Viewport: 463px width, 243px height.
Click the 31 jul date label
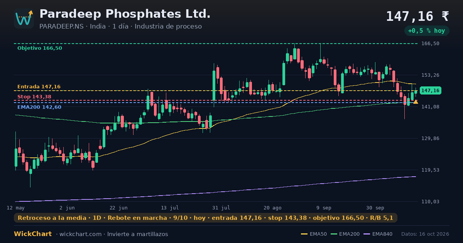pos(221,208)
